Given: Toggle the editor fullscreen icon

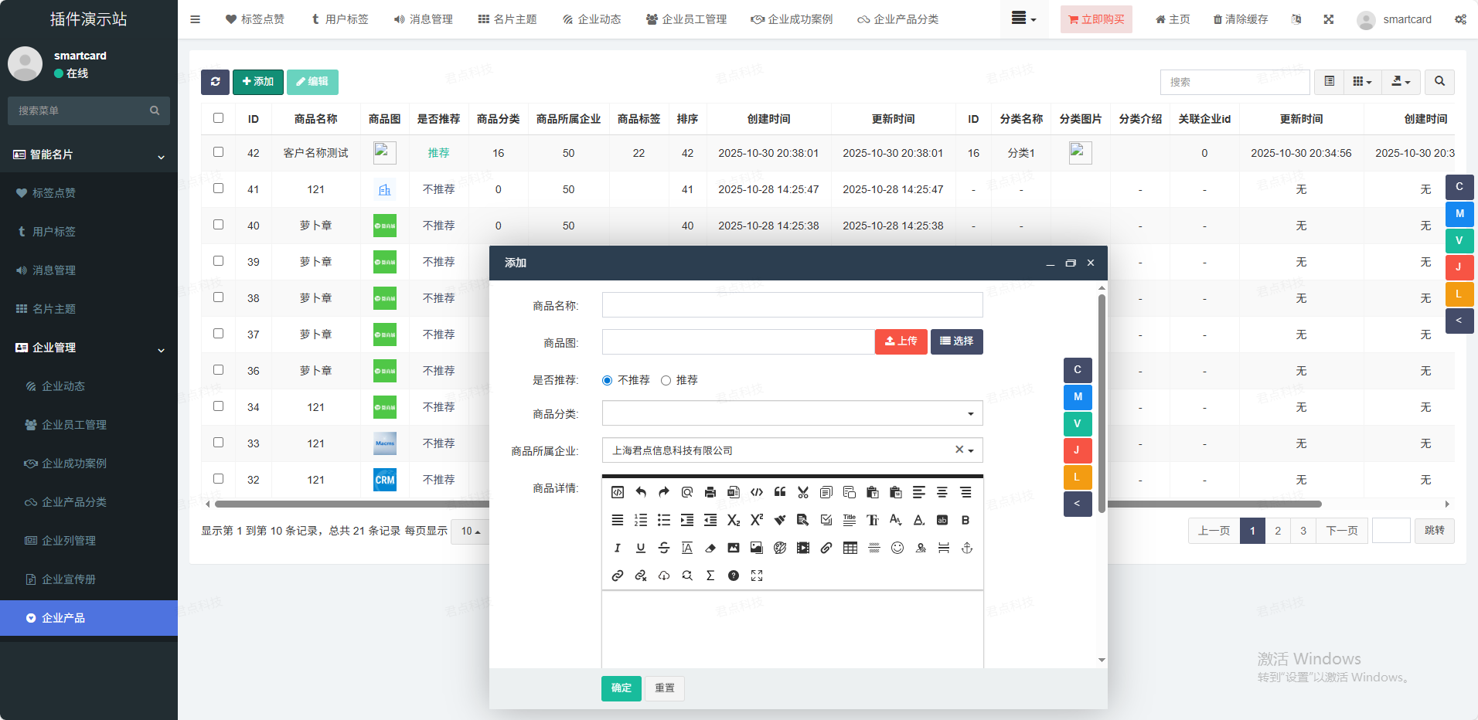Looking at the screenshot, I should (756, 576).
